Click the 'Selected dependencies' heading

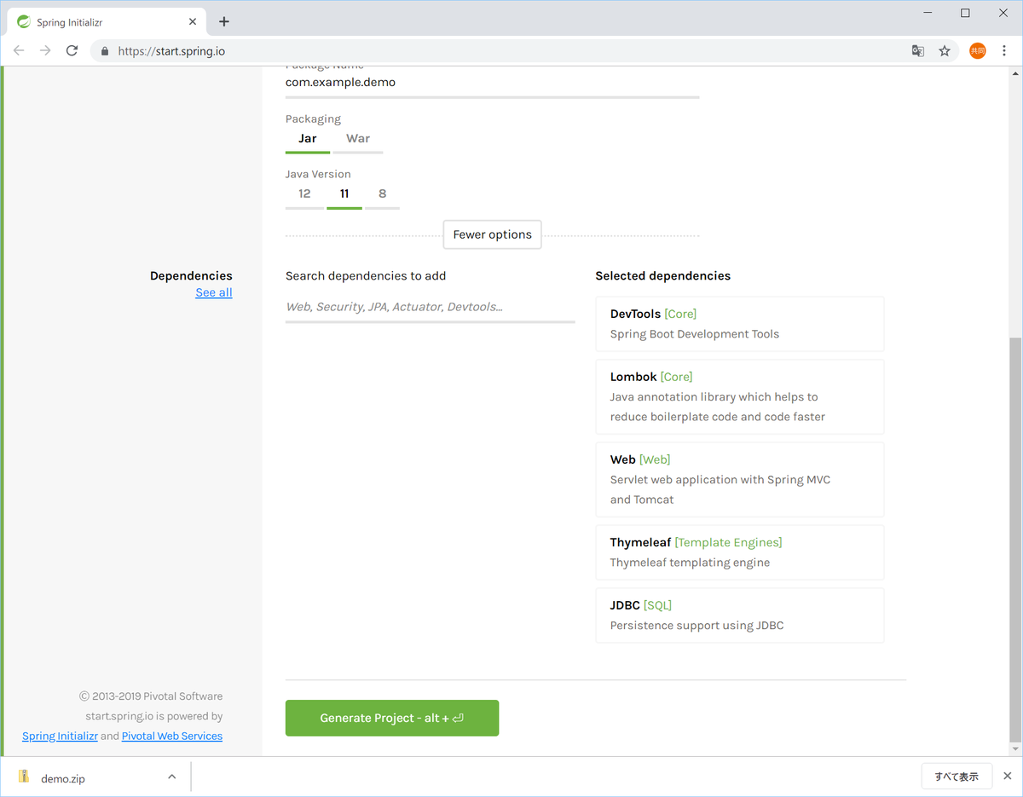coord(663,276)
